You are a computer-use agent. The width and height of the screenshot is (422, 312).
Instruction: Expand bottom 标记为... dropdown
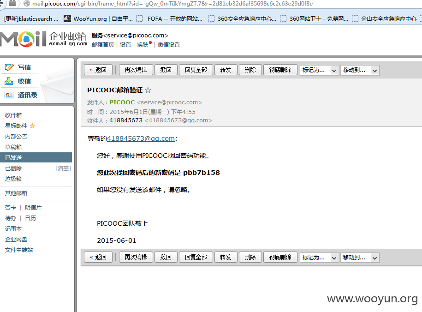pos(319,258)
